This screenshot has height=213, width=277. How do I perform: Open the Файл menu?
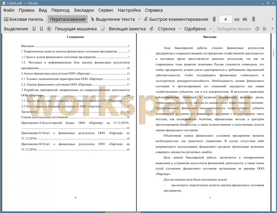pyautogui.click(x=9, y=10)
